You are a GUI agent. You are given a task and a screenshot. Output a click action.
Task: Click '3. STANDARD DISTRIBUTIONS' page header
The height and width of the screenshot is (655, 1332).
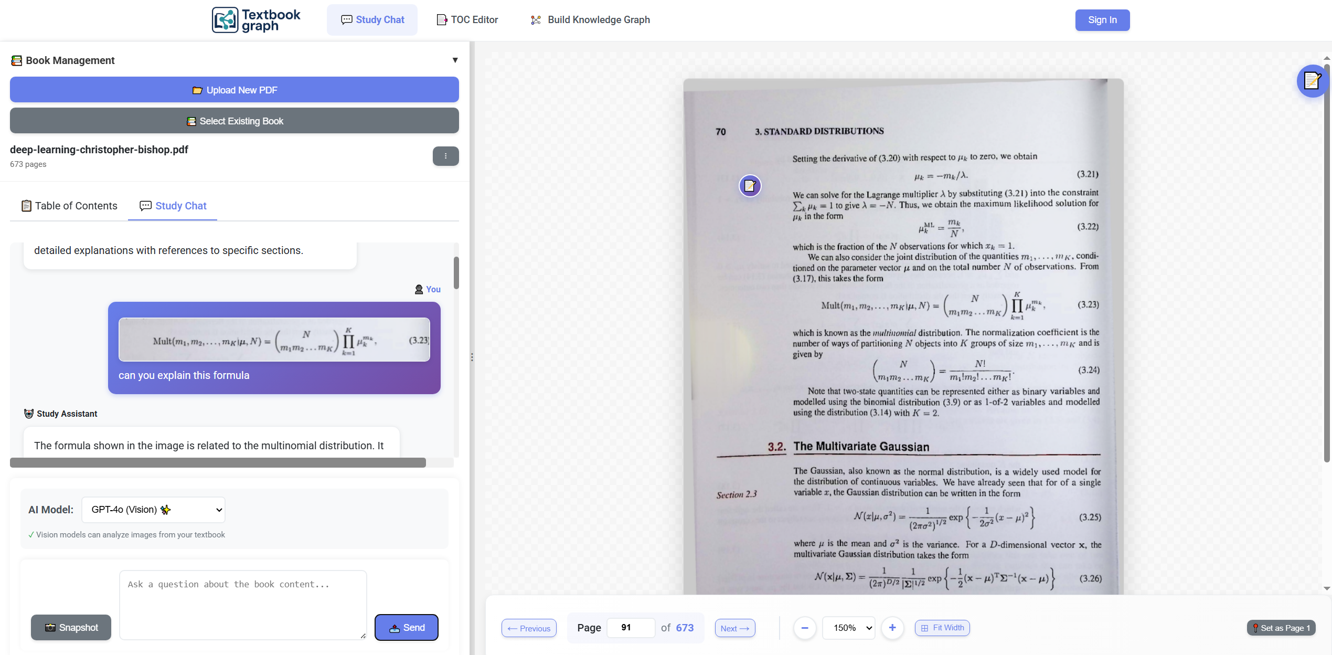point(819,131)
